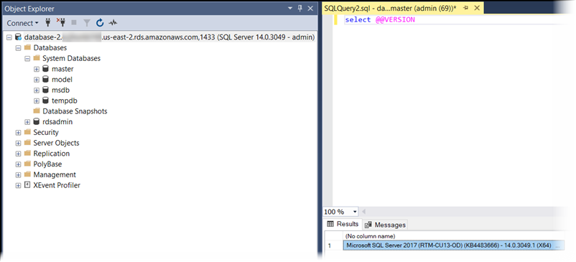Select the PolyBase folder icon
576x262 pixels.
(27, 164)
